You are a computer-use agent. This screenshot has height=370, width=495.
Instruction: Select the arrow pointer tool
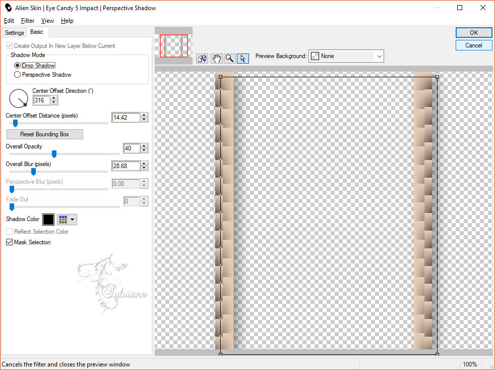click(243, 59)
